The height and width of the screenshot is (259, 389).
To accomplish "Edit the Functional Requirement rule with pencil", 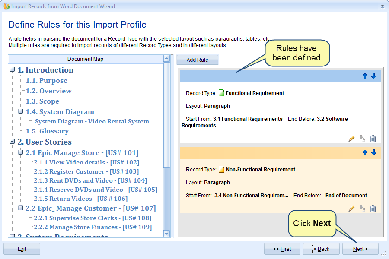I will pyautogui.click(x=351, y=139).
